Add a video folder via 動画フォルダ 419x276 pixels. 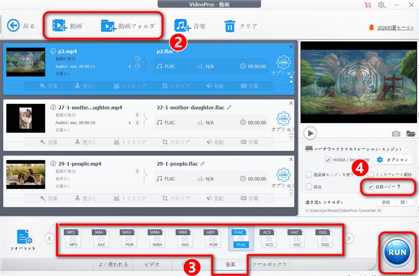[x=128, y=26]
